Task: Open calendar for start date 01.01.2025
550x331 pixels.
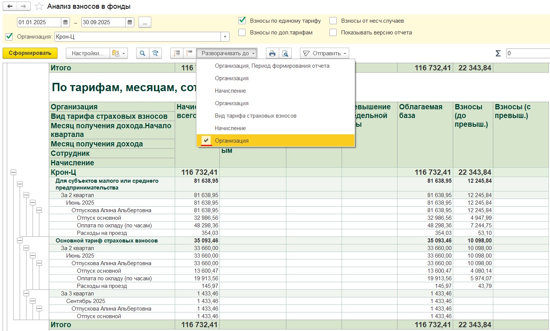Action: point(65,22)
